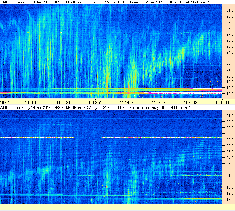Click the 23.0 frequency label on LCP chart
The image size is (235, 211).
[x=230, y=164]
